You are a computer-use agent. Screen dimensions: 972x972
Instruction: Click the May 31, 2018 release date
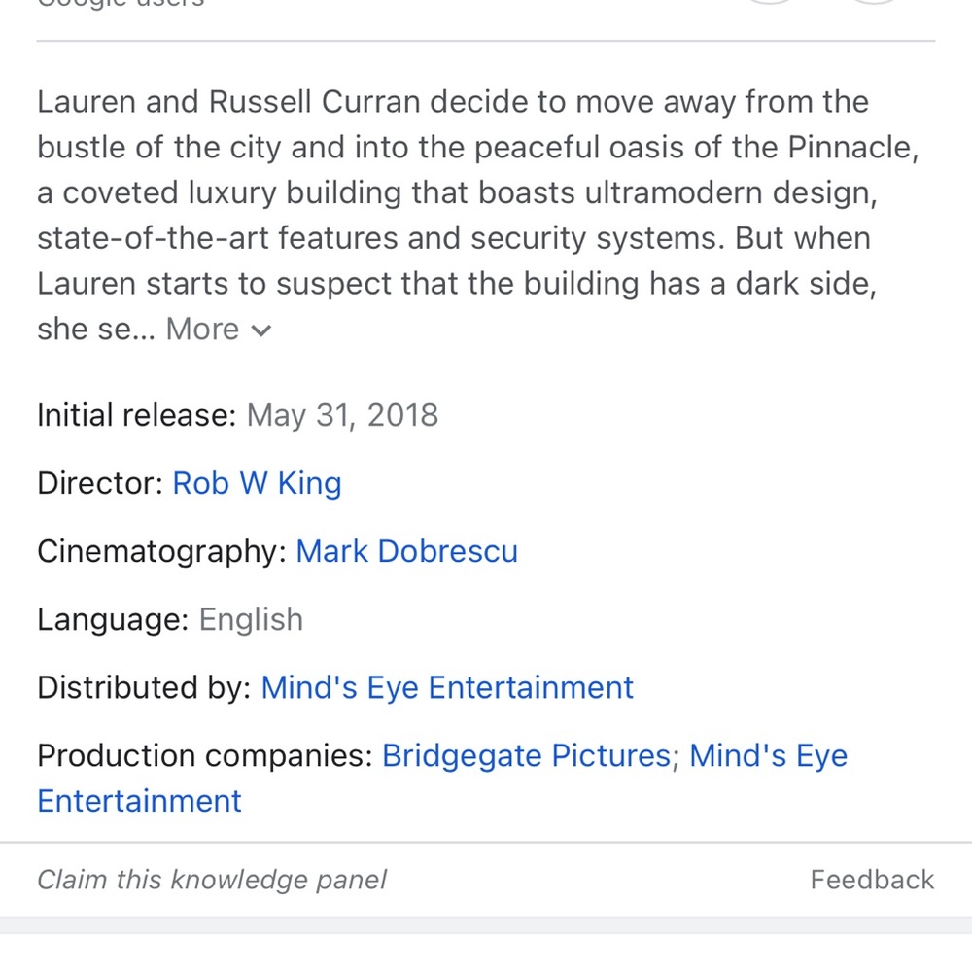342,415
